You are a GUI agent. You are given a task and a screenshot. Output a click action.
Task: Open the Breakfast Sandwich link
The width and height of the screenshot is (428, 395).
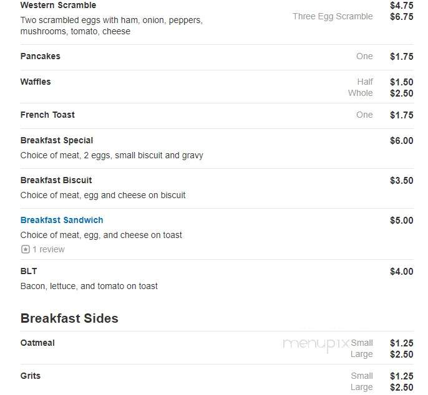(62, 220)
